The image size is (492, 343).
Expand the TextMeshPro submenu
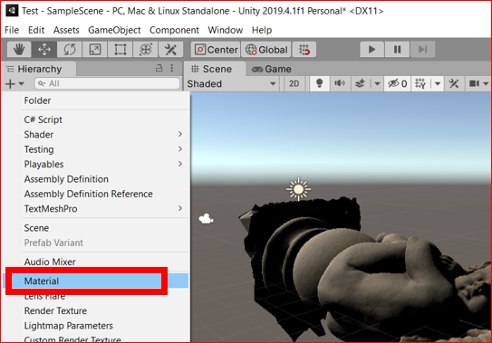click(96, 209)
